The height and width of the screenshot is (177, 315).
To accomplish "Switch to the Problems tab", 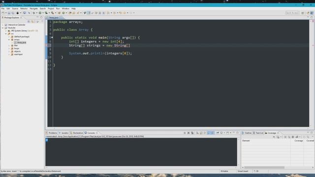I will 52,133.
